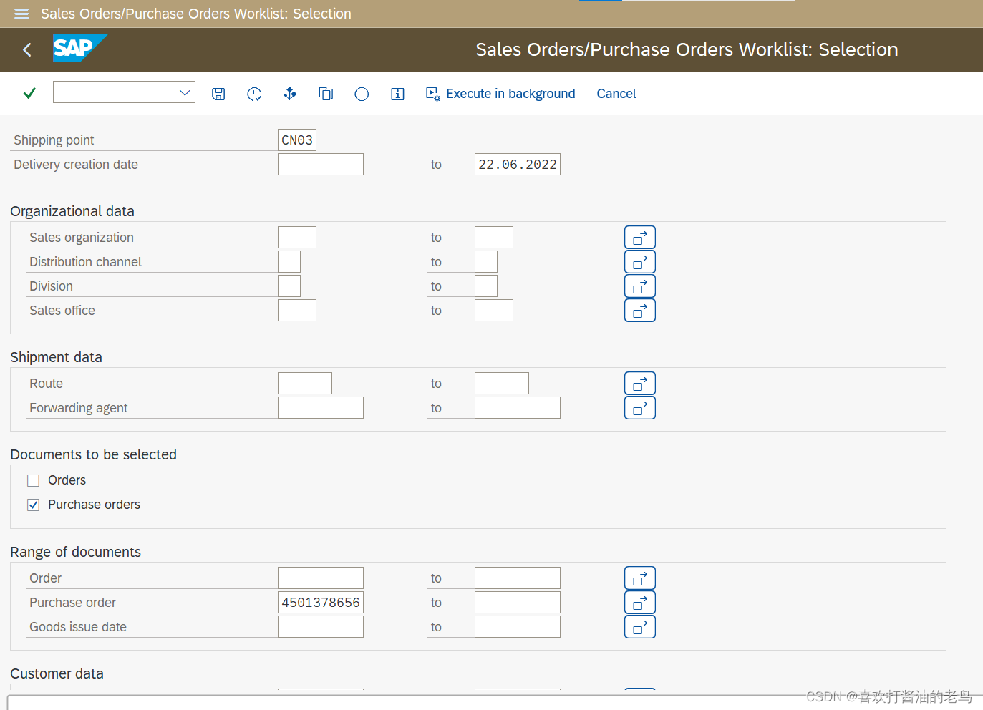Open multiple selection for Sales organization

pos(639,237)
